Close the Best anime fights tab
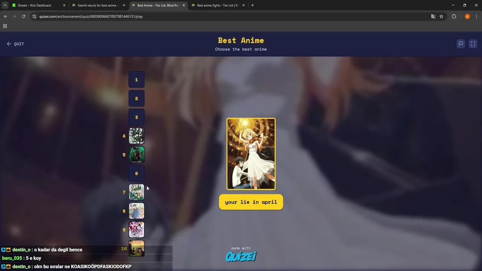 (x=243, y=5)
